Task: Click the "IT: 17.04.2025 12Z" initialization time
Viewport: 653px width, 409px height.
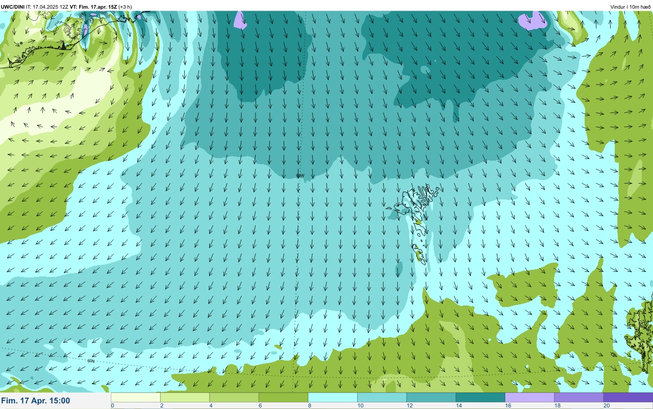Action: point(47,7)
